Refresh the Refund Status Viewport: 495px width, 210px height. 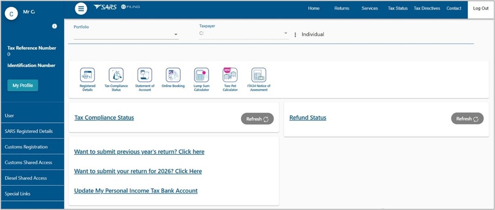point(467,118)
